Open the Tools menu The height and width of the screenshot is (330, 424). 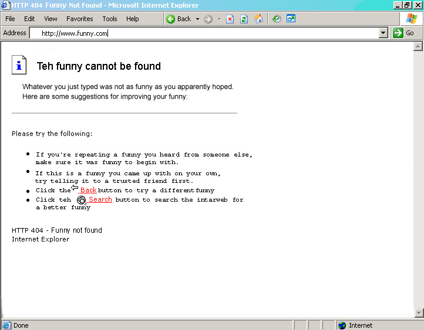pos(110,19)
